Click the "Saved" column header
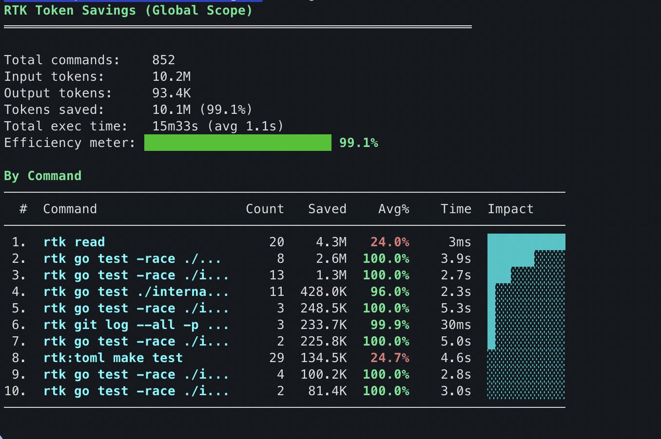Viewport: 661px width, 439px height. pyautogui.click(x=327, y=209)
